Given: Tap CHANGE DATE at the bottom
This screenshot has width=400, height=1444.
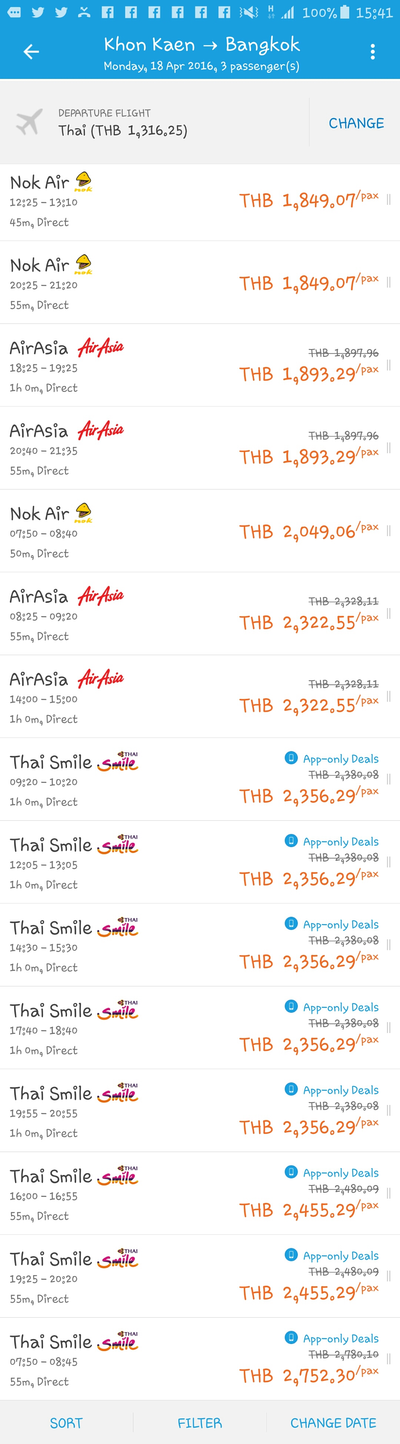Looking at the screenshot, I should click(333, 1423).
